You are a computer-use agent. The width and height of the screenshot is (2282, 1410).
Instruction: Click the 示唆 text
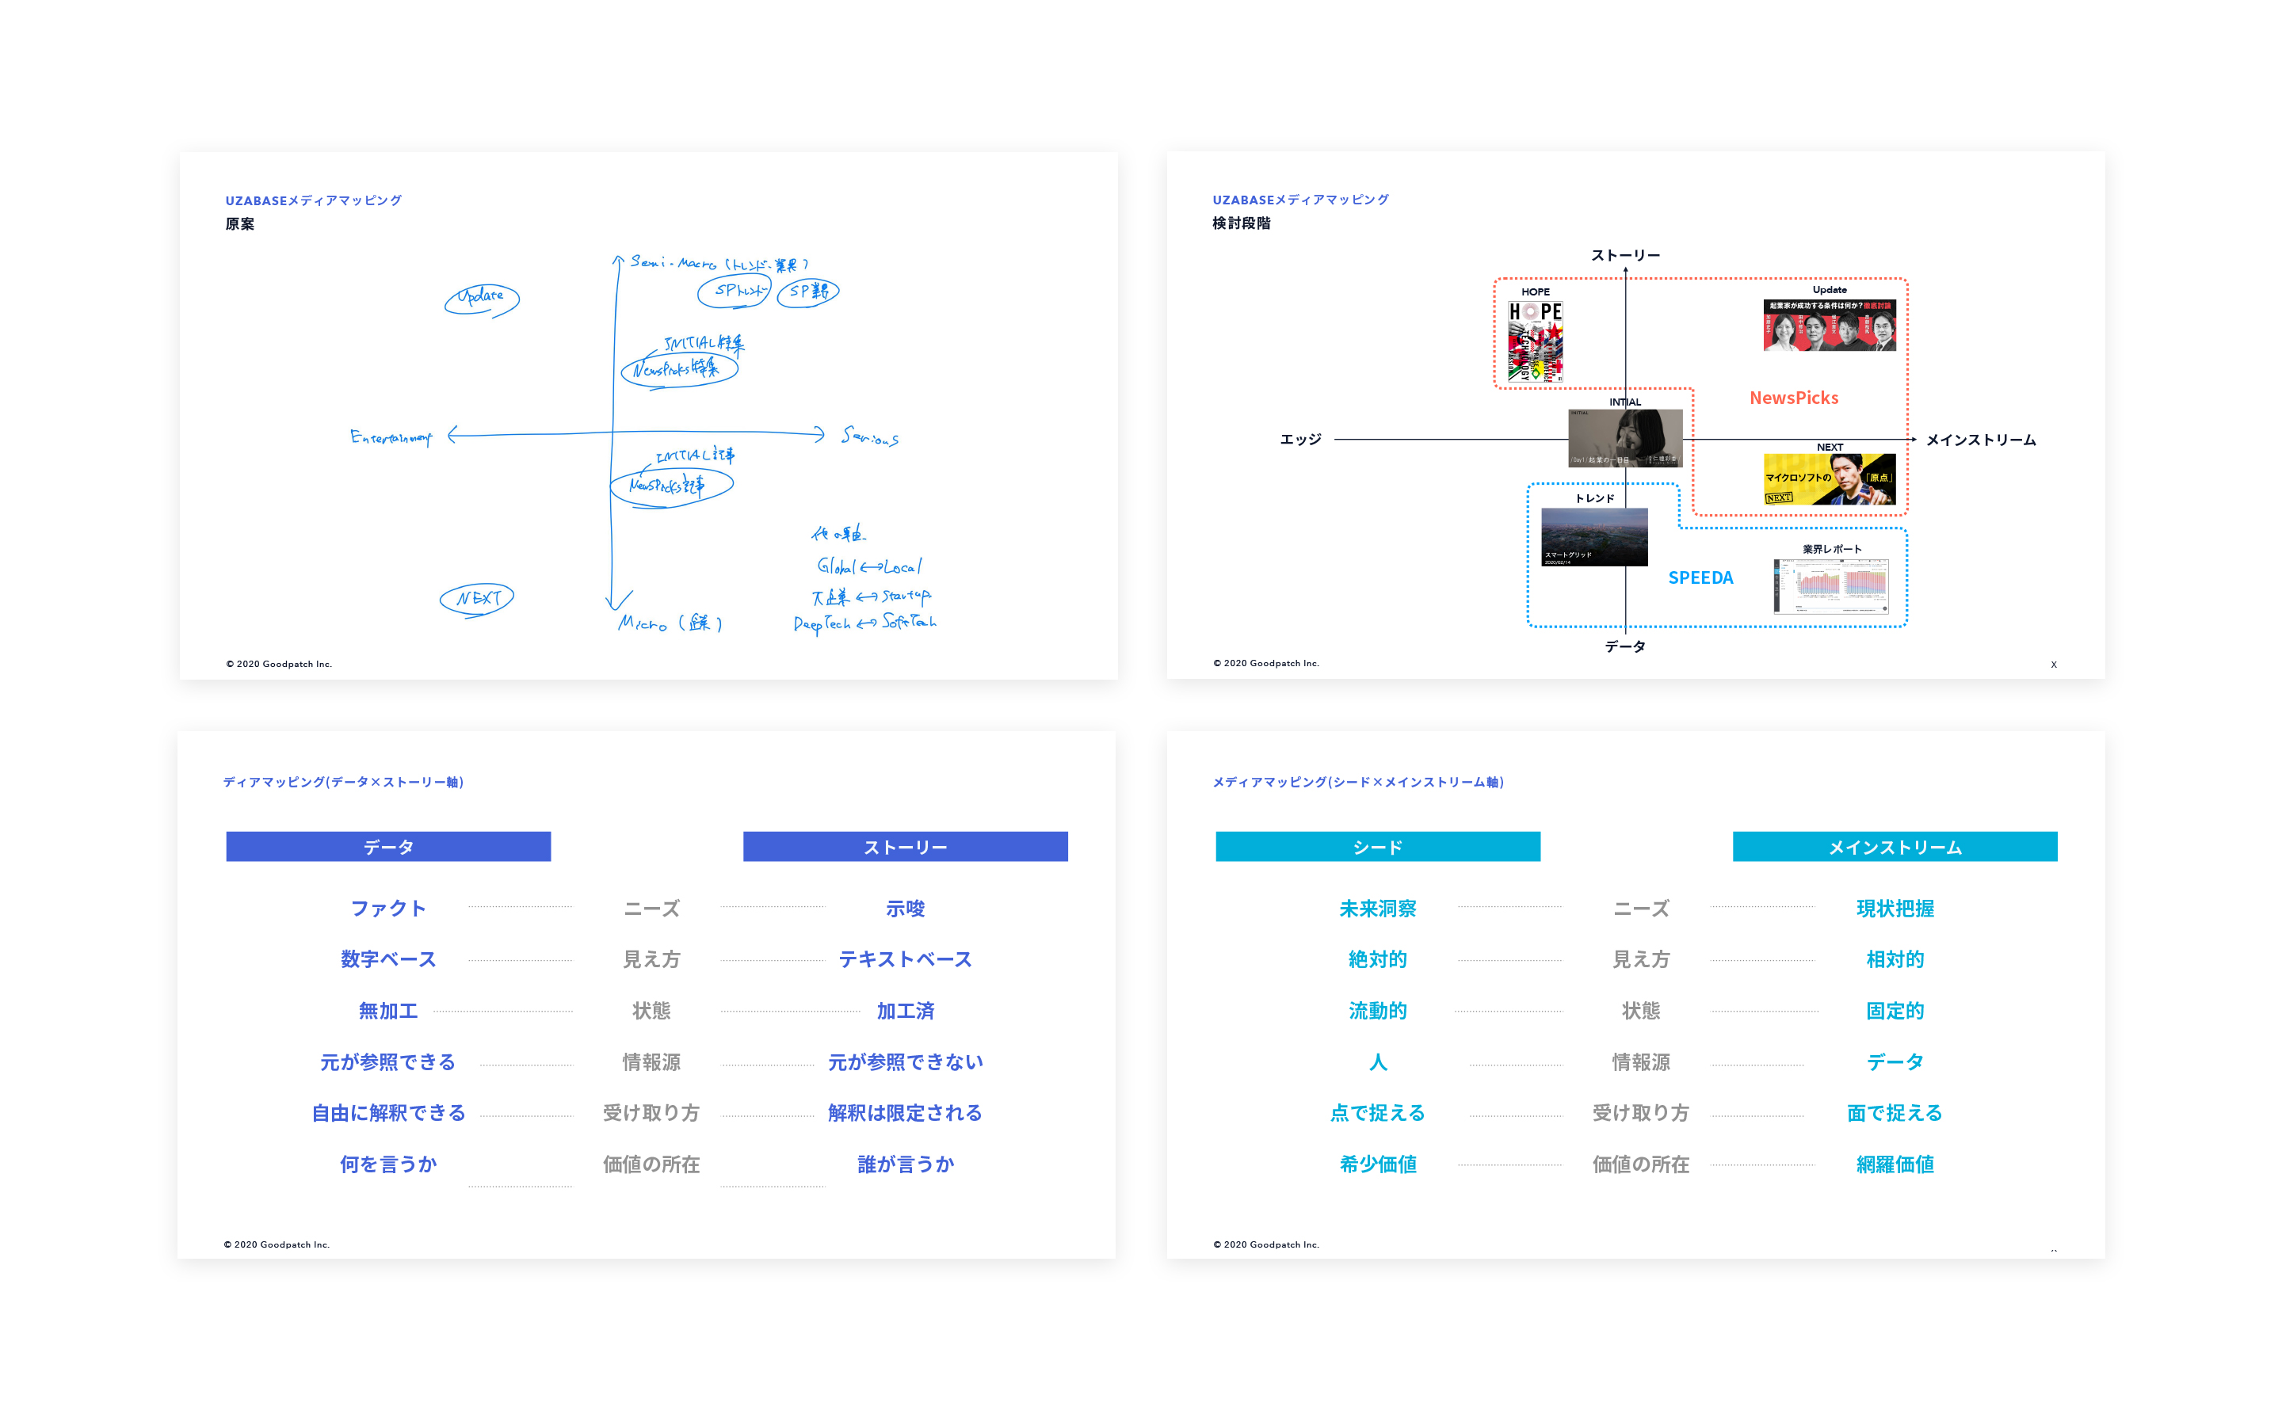[905, 909]
